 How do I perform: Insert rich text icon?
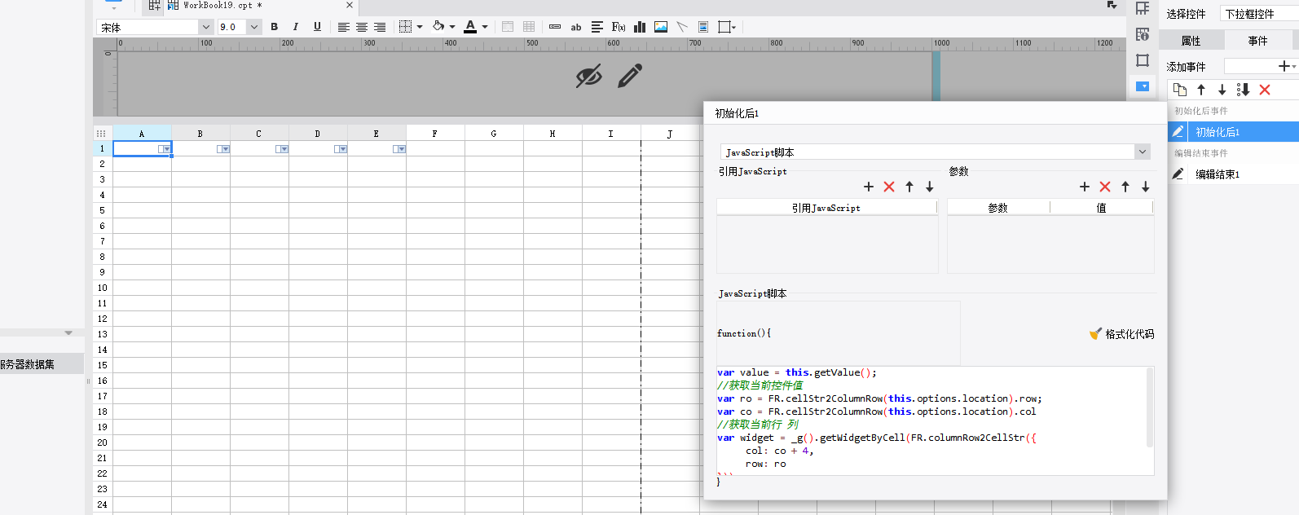(x=597, y=27)
